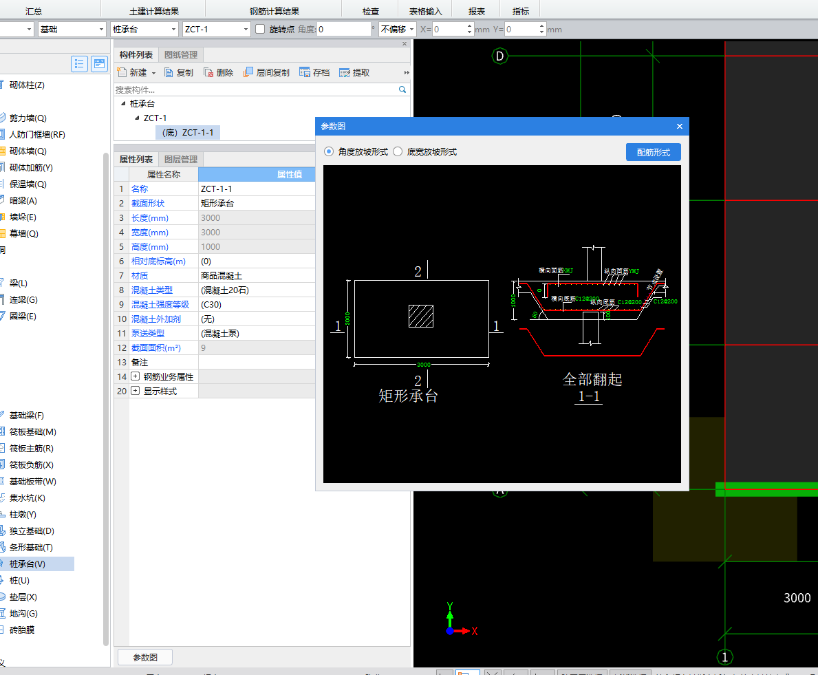Switch to 图纸管理 tab
Viewport: 818px width, 675px height.
181,55
